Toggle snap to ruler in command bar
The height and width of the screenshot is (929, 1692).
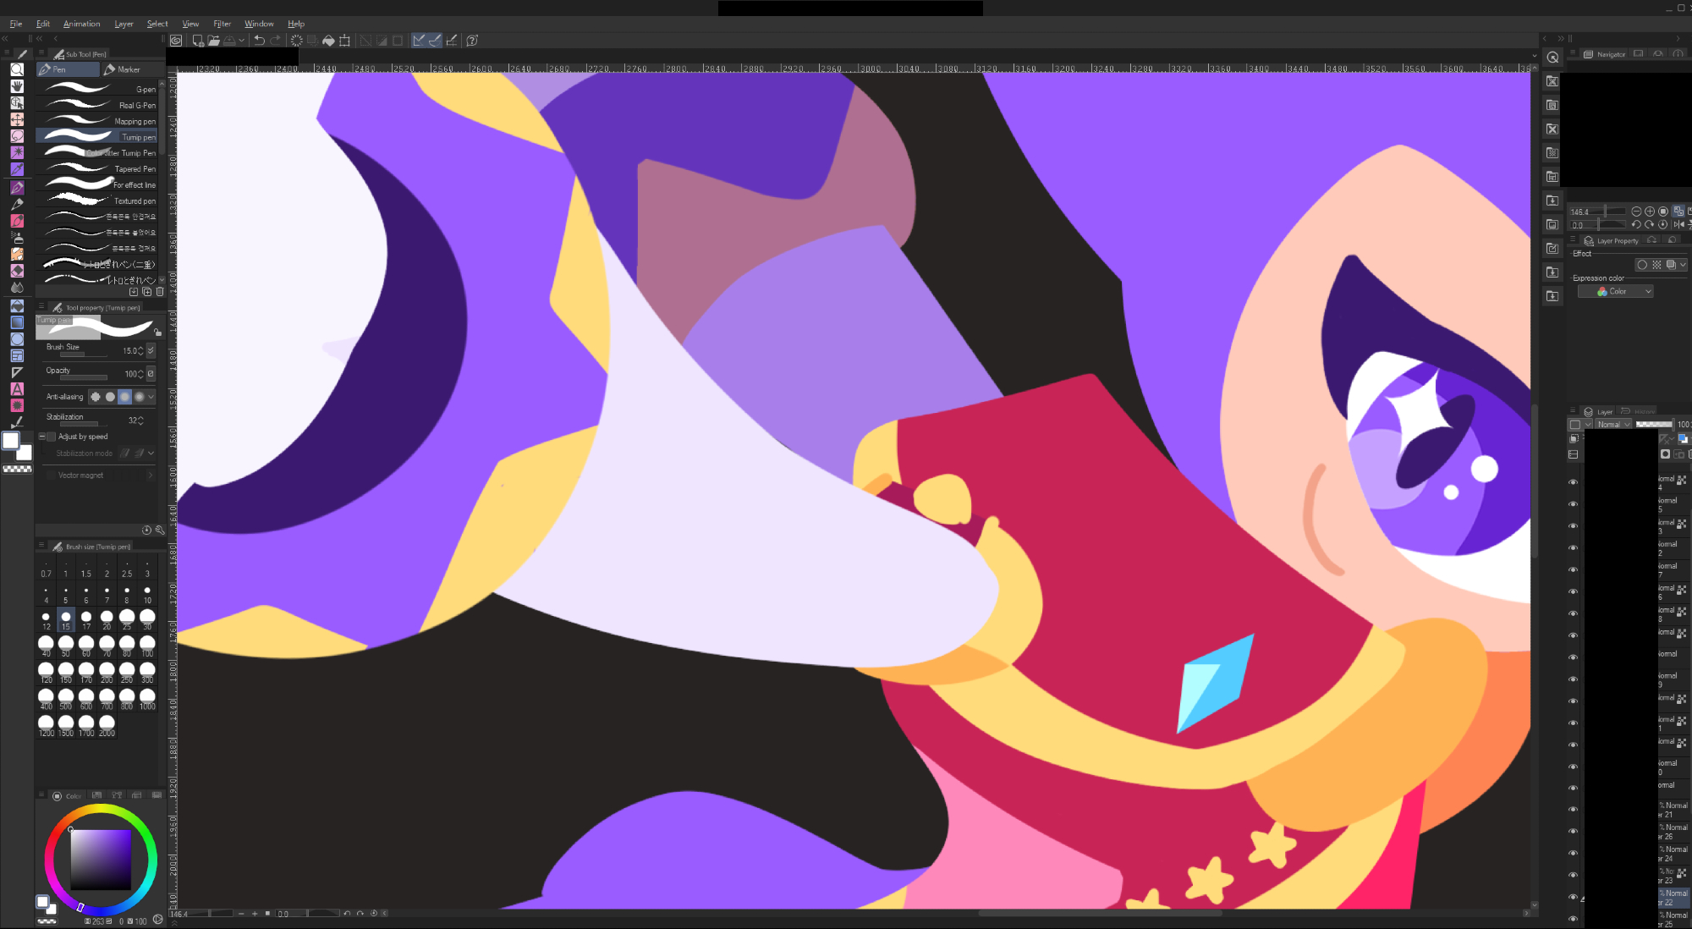[x=419, y=40]
